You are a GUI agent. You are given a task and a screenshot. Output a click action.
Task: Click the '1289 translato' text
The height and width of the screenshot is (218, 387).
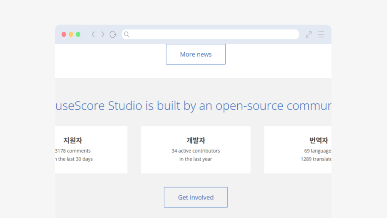point(316,159)
